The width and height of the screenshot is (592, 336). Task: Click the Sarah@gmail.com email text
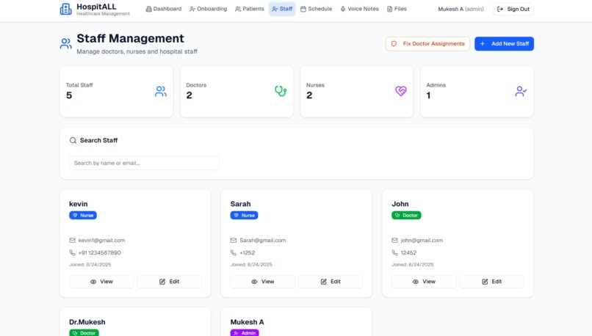(262, 240)
